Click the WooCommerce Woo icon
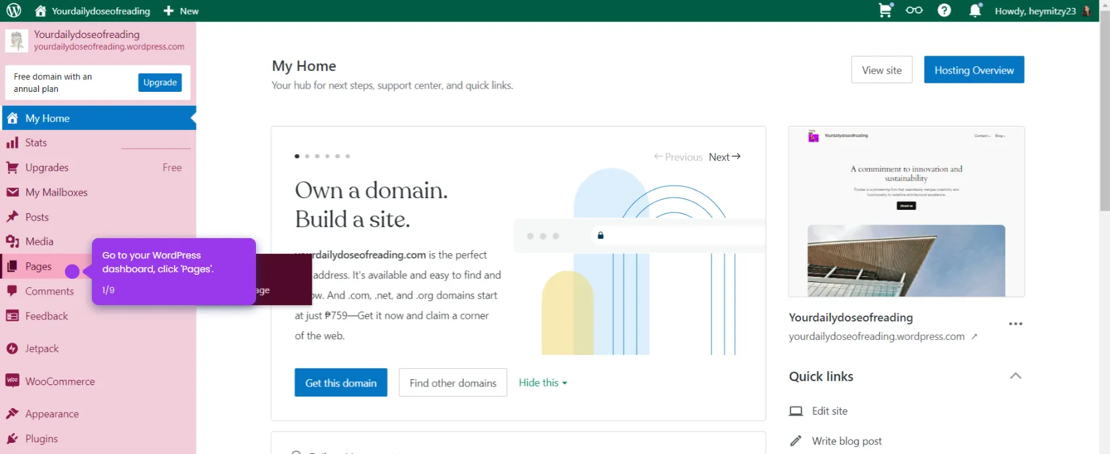Image resolution: width=1110 pixels, height=454 pixels. (12, 381)
